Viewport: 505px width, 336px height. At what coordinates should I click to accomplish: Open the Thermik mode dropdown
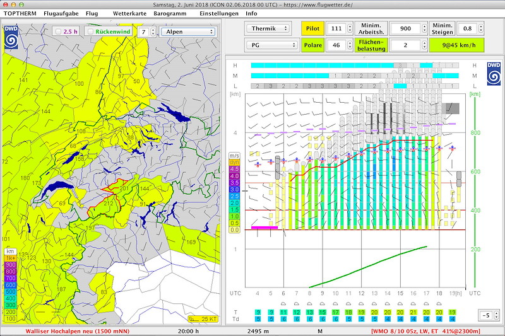coord(268,28)
